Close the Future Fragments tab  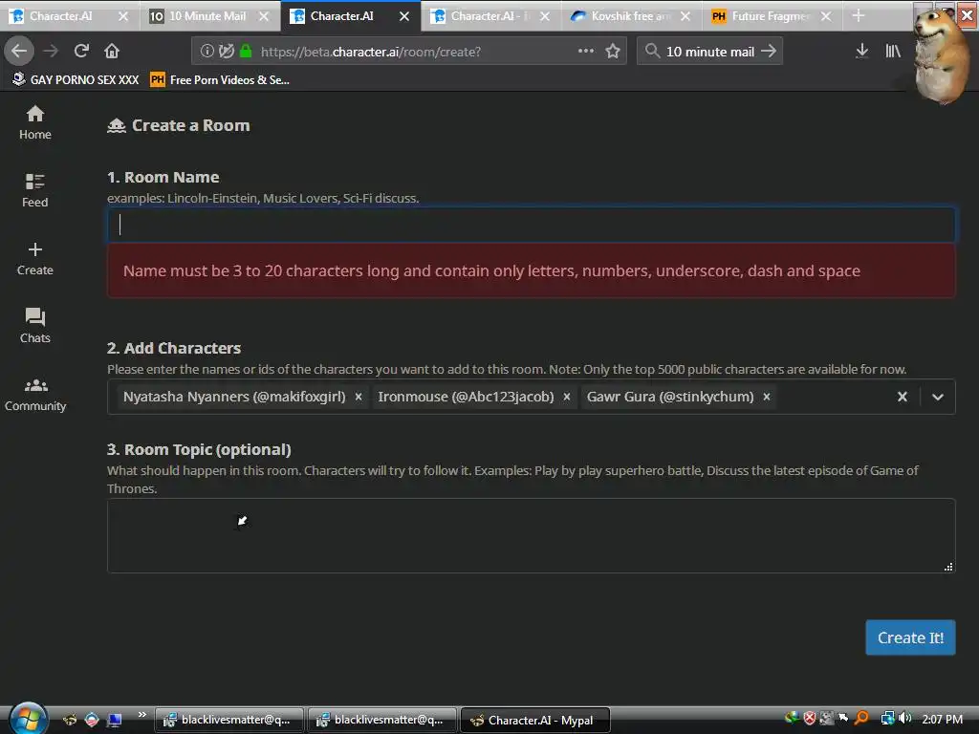(826, 16)
